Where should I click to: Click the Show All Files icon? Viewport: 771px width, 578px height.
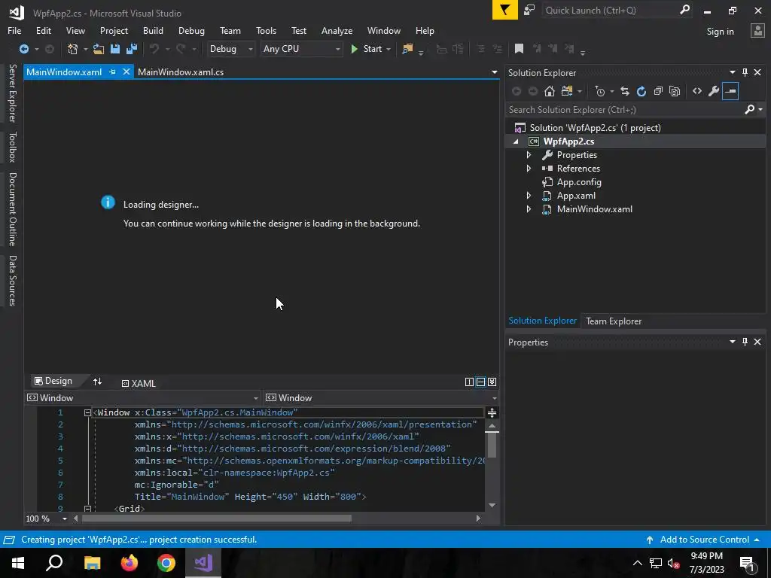pyautogui.click(x=675, y=91)
